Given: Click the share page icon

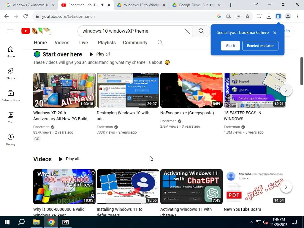Looking at the screenshot, I should [238, 17].
